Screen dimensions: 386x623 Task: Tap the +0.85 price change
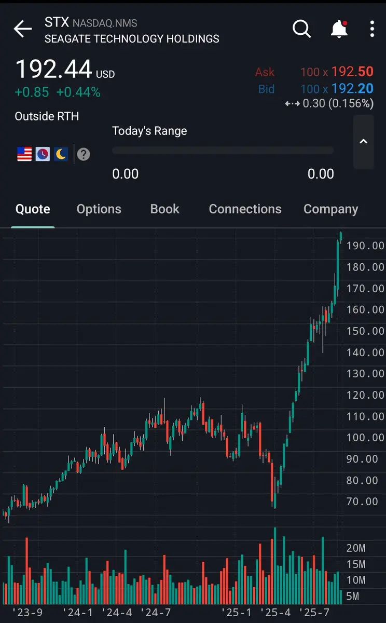pyautogui.click(x=32, y=92)
